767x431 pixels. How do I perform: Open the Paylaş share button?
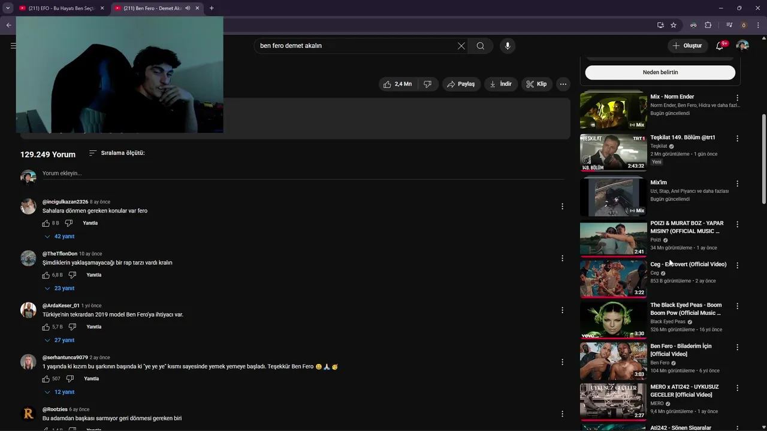pos(461,84)
